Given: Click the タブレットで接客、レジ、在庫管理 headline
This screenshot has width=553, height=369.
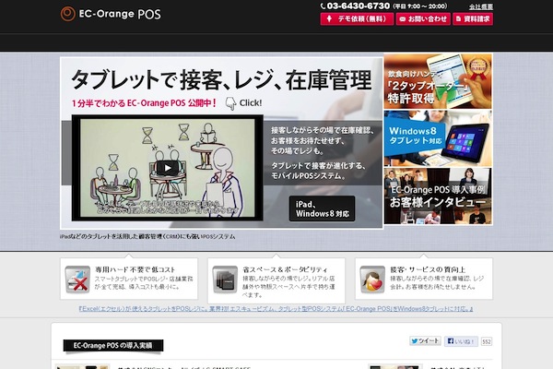Looking at the screenshot, I should click(x=221, y=80).
